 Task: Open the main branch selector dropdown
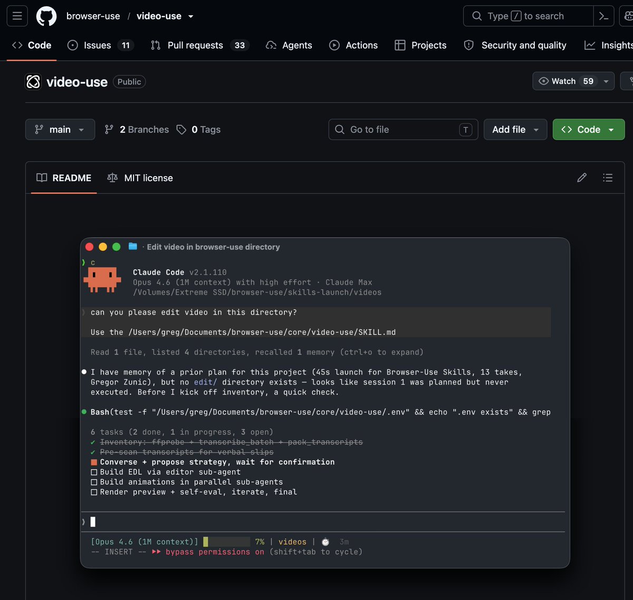[x=60, y=129]
